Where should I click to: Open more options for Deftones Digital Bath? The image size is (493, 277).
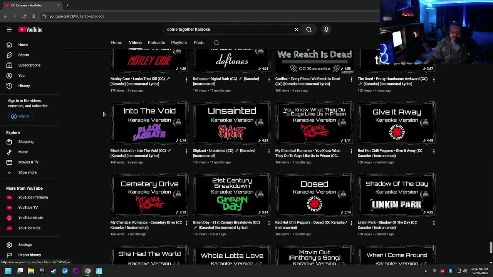click(269, 79)
